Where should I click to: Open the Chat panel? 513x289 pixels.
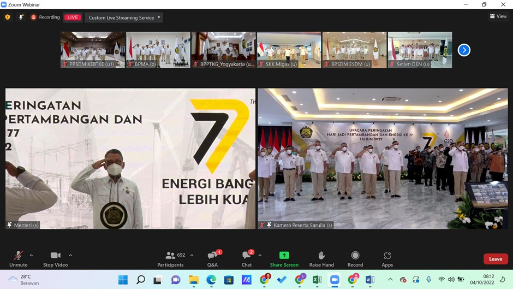click(247, 259)
